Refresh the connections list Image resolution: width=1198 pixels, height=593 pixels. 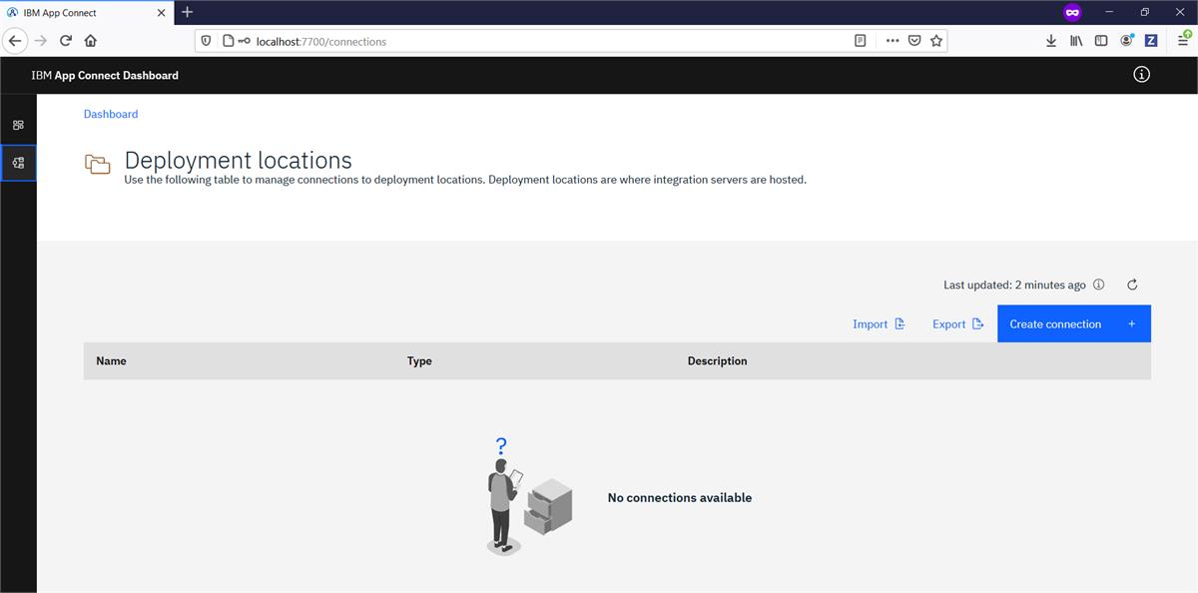(x=1132, y=285)
